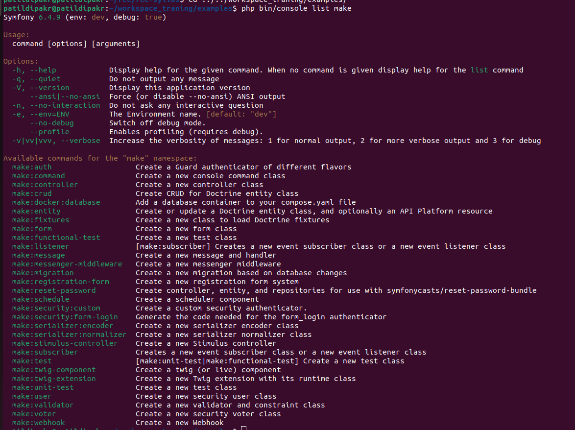Click the make:controller command entry
This screenshot has height=430, width=575.
[45, 184]
